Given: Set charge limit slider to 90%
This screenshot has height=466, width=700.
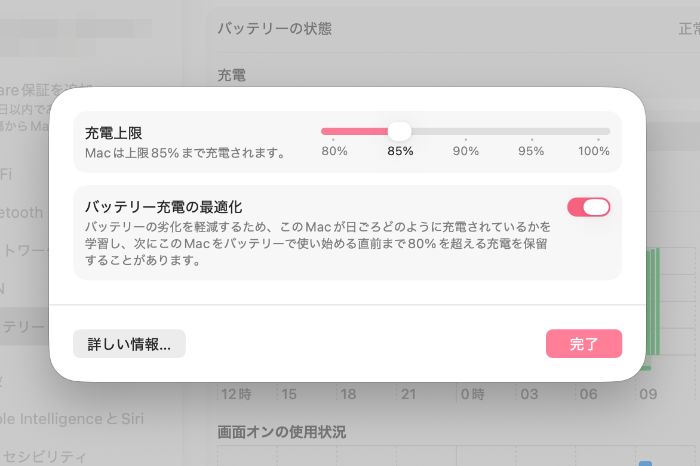Looking at the screenshot, I should [x=466, y=131].
